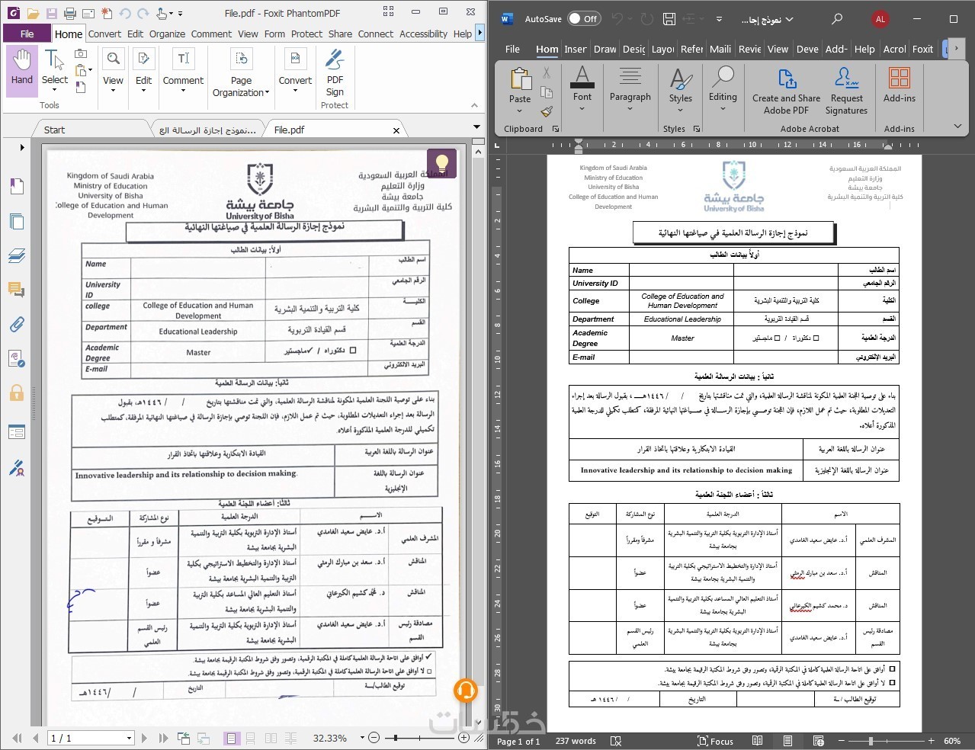Open Foxit File menu
Screen dimensions: 975x750
pos(27,34)
